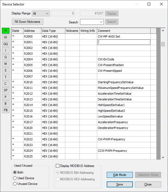
Task: Open the Display Range dropdown
Action: pos(41,14)
